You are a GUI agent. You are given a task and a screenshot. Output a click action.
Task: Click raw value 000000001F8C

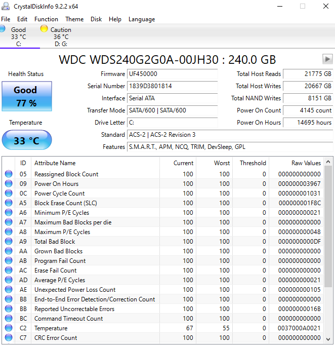point(300,203)
